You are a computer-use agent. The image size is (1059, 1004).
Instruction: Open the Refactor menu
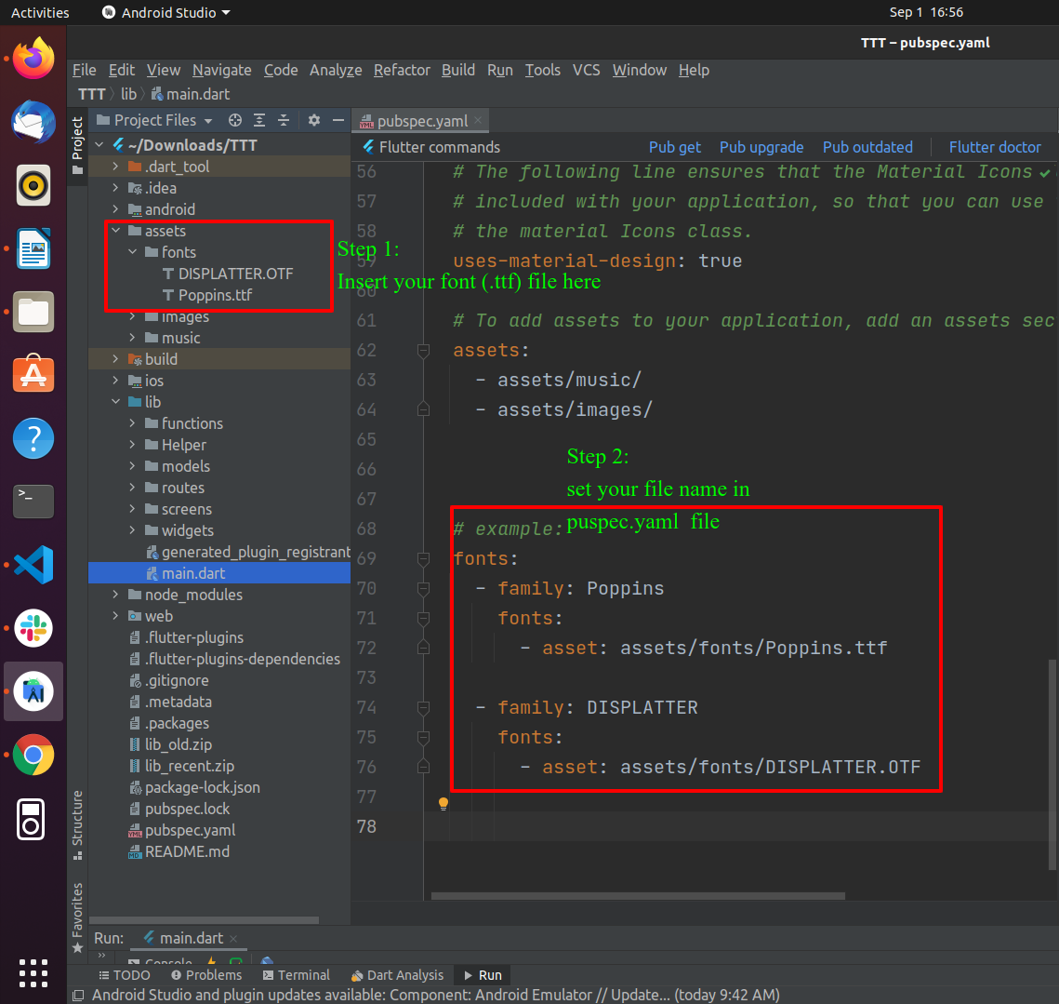(402, 71)
